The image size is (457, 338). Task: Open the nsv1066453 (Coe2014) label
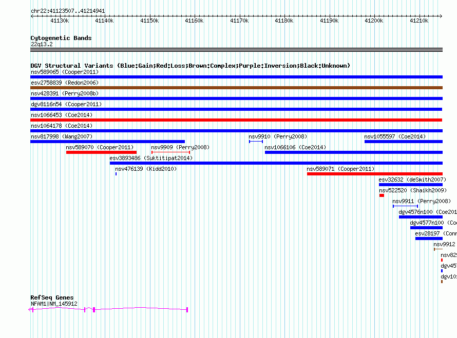pyautogui.click(x=62, y=115)
